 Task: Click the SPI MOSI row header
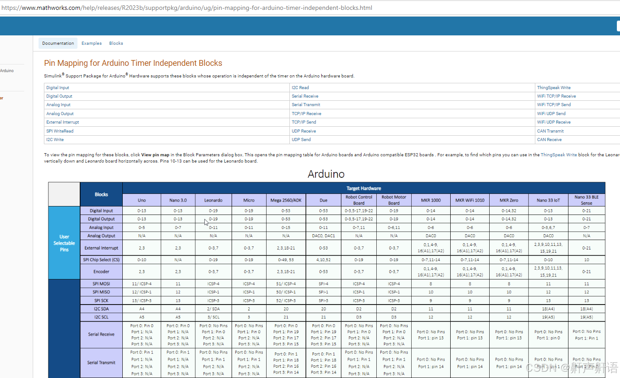pyautogui.click(x=101, y=283)
